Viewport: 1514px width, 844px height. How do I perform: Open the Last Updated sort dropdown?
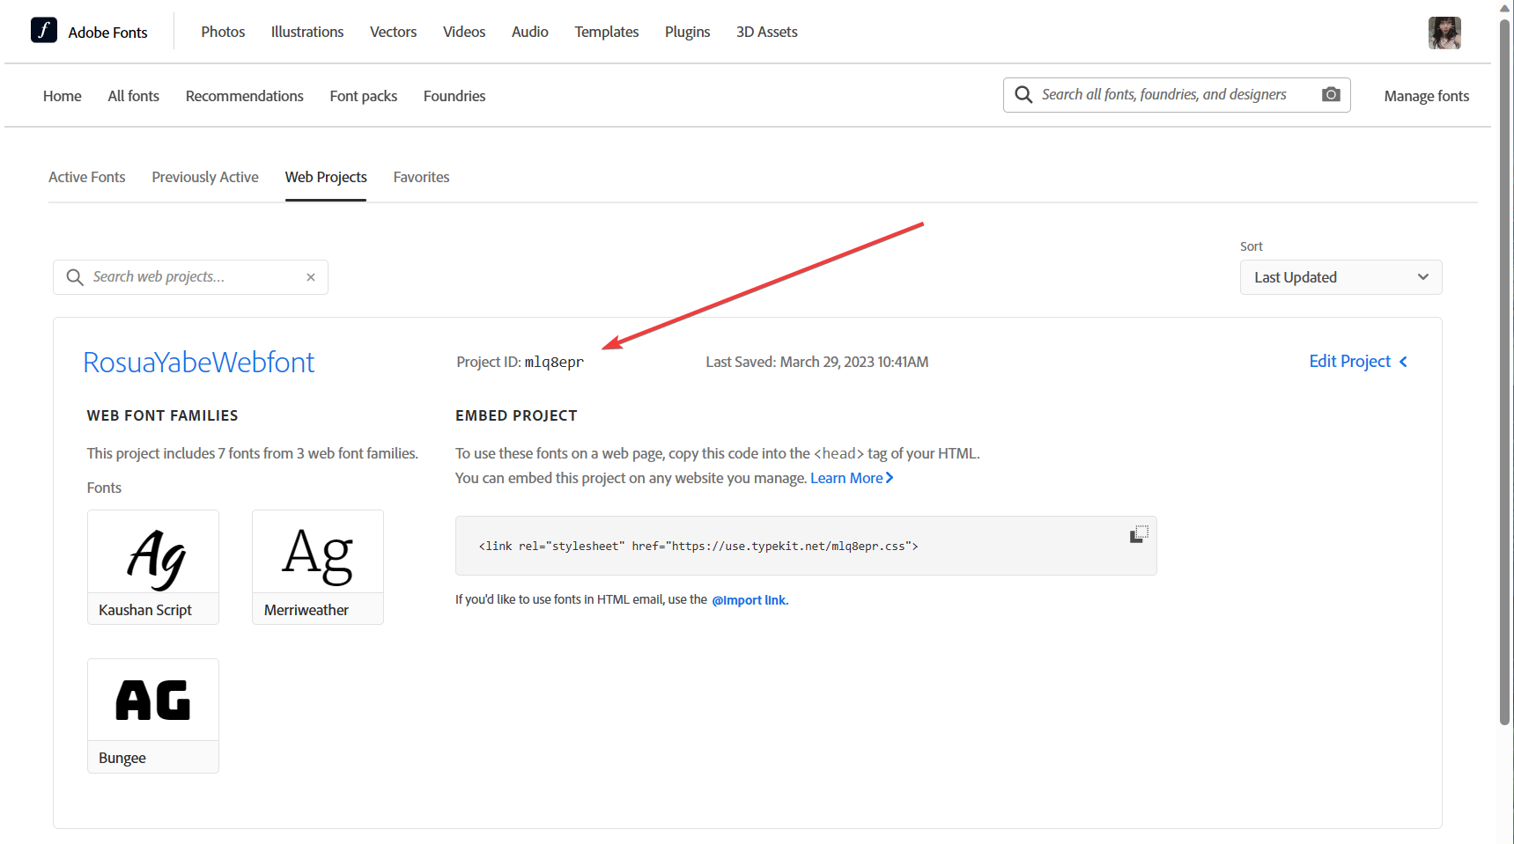pyautogui.click(x=1340, y=277)
